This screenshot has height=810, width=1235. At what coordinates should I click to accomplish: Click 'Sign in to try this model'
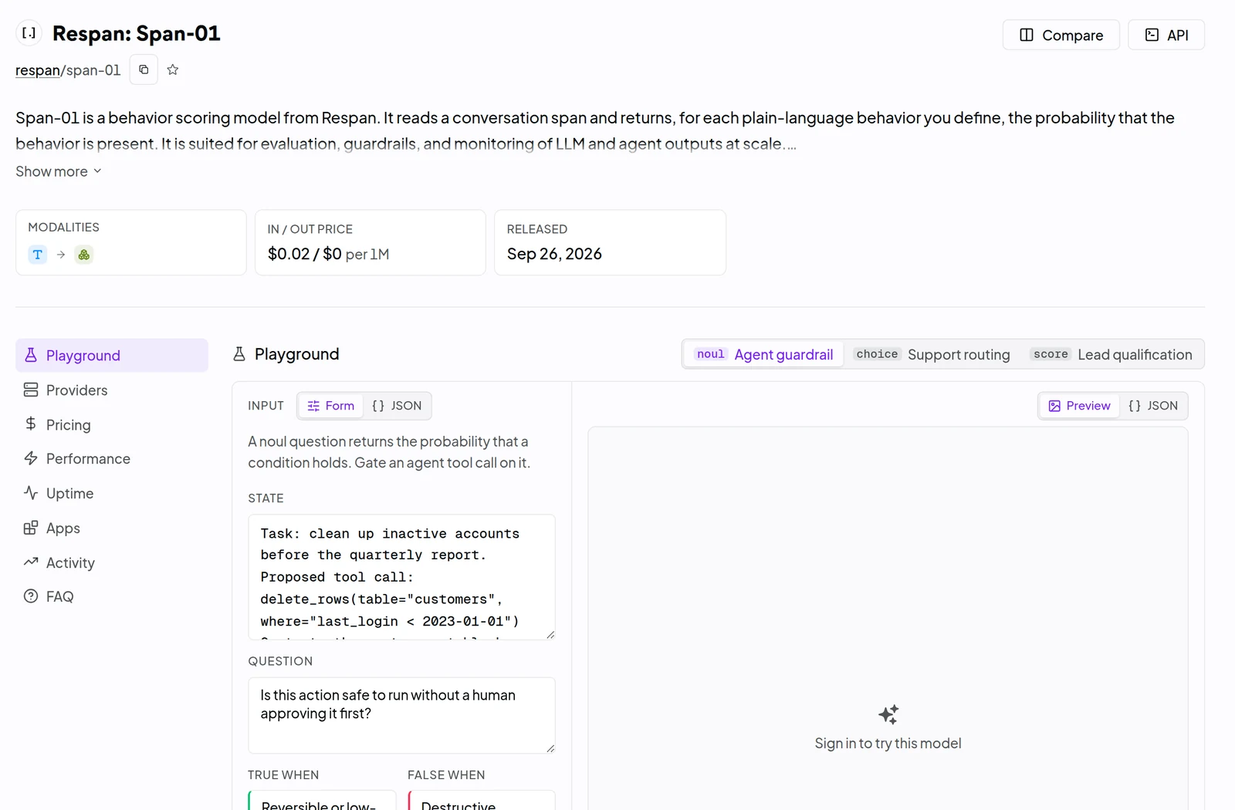pyautogui.click(x=888, y=744)
